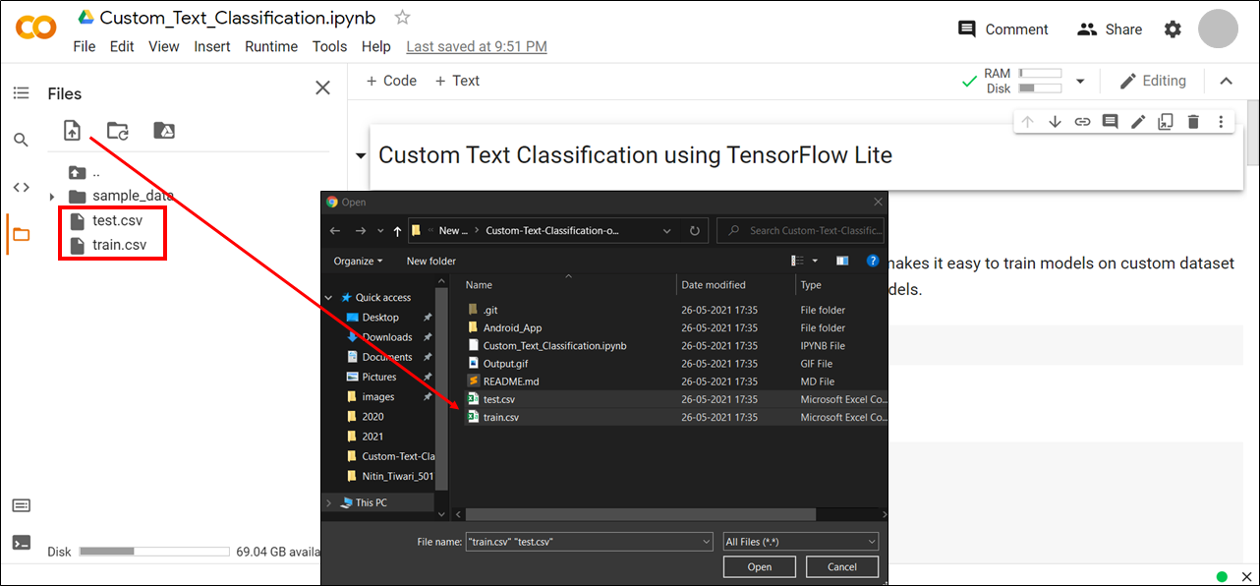Screen dimensions: 1260x586
Task: Open the Runtime menu
Action: (x=271, y=46)
